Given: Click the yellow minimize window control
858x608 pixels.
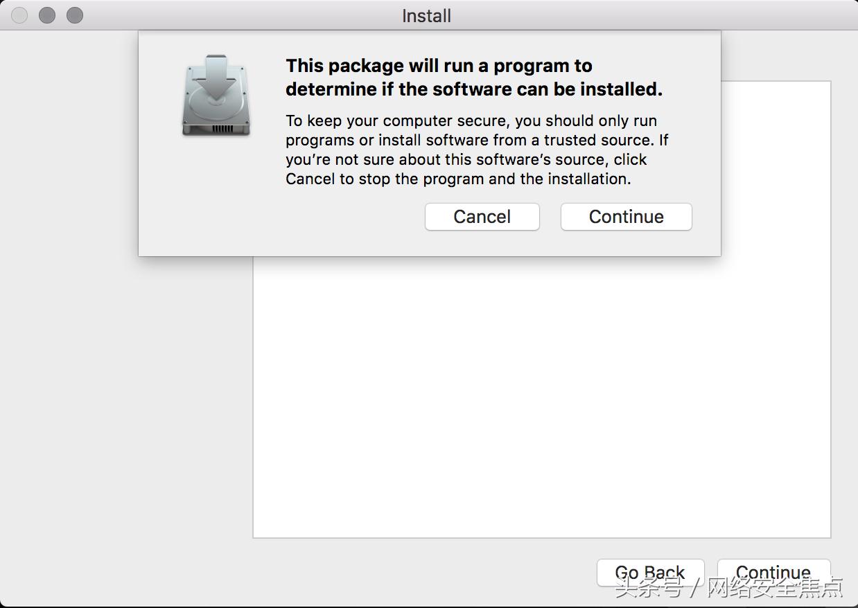Looking at the screenshot, I should [46, 15].
